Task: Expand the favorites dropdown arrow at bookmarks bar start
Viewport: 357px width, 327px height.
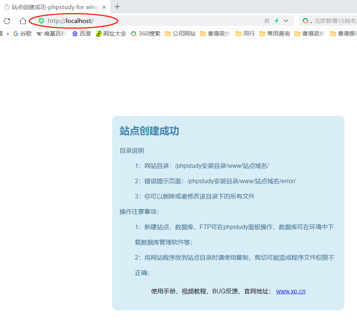Action: (x=8, y=34)
